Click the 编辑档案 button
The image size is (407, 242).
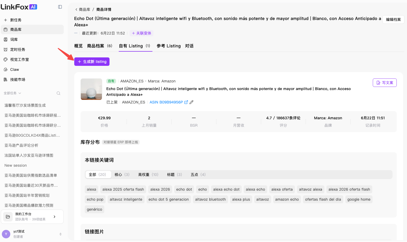[393, 19]
